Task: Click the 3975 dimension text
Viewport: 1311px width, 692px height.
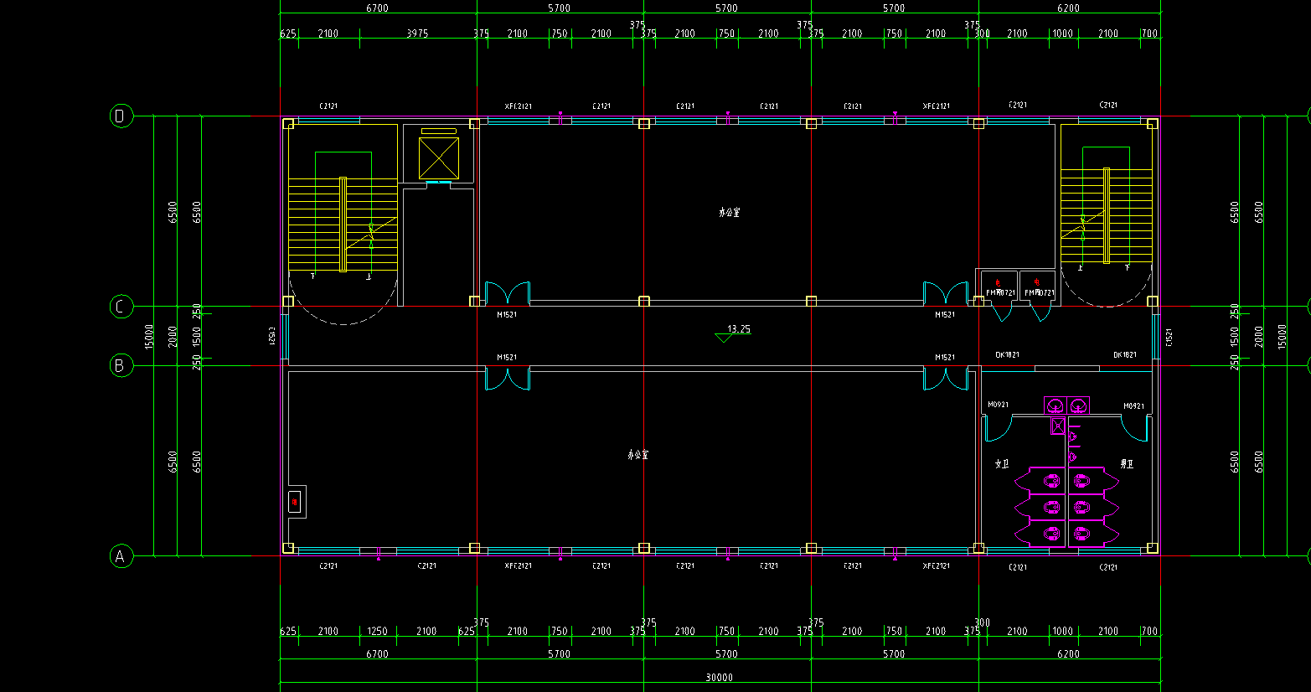Action: pos(417,34)
